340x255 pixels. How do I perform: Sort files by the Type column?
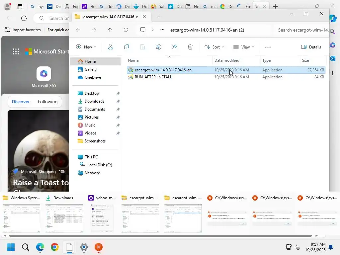267,60
